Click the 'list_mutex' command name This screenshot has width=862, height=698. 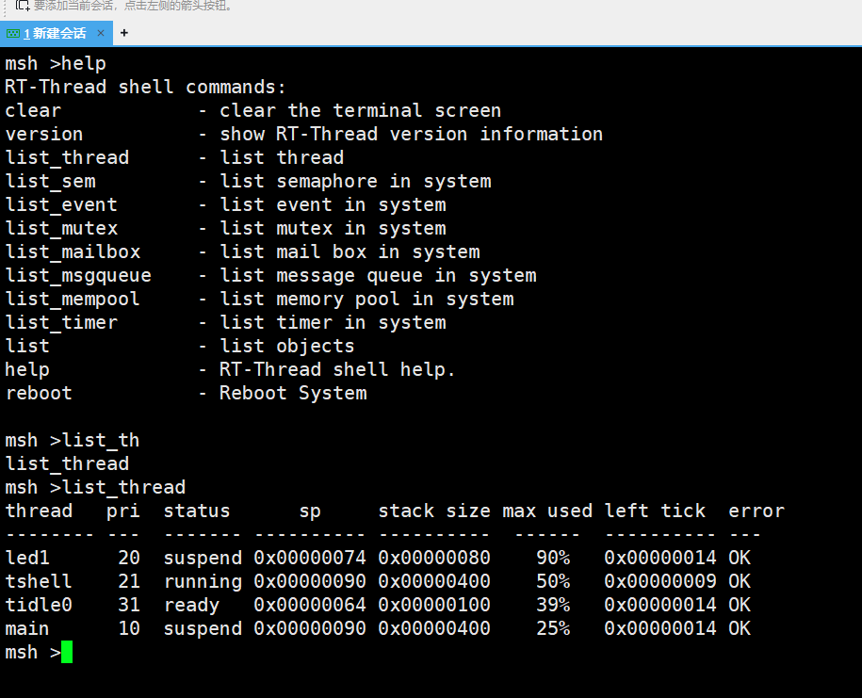coord(61,229)
